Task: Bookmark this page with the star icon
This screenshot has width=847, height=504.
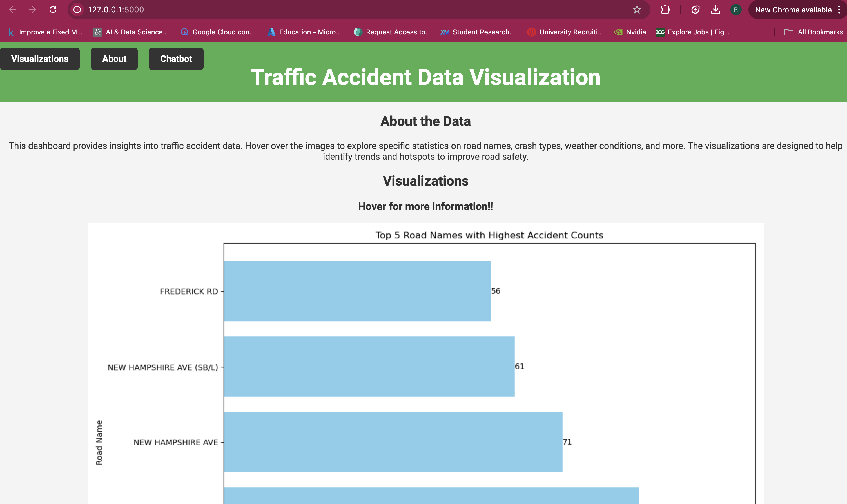Action: [636, 10]
